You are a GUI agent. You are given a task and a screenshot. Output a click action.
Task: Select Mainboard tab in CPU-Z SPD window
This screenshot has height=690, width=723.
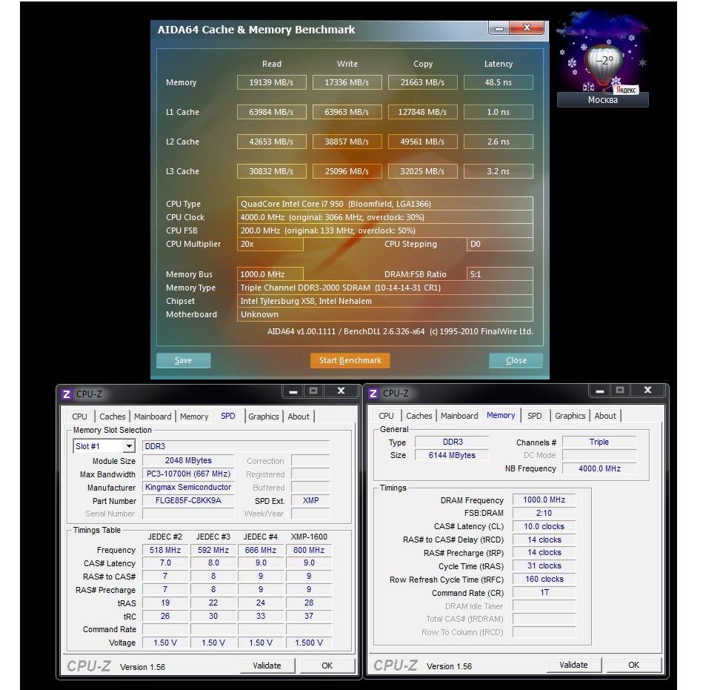[x=153, y=417]
